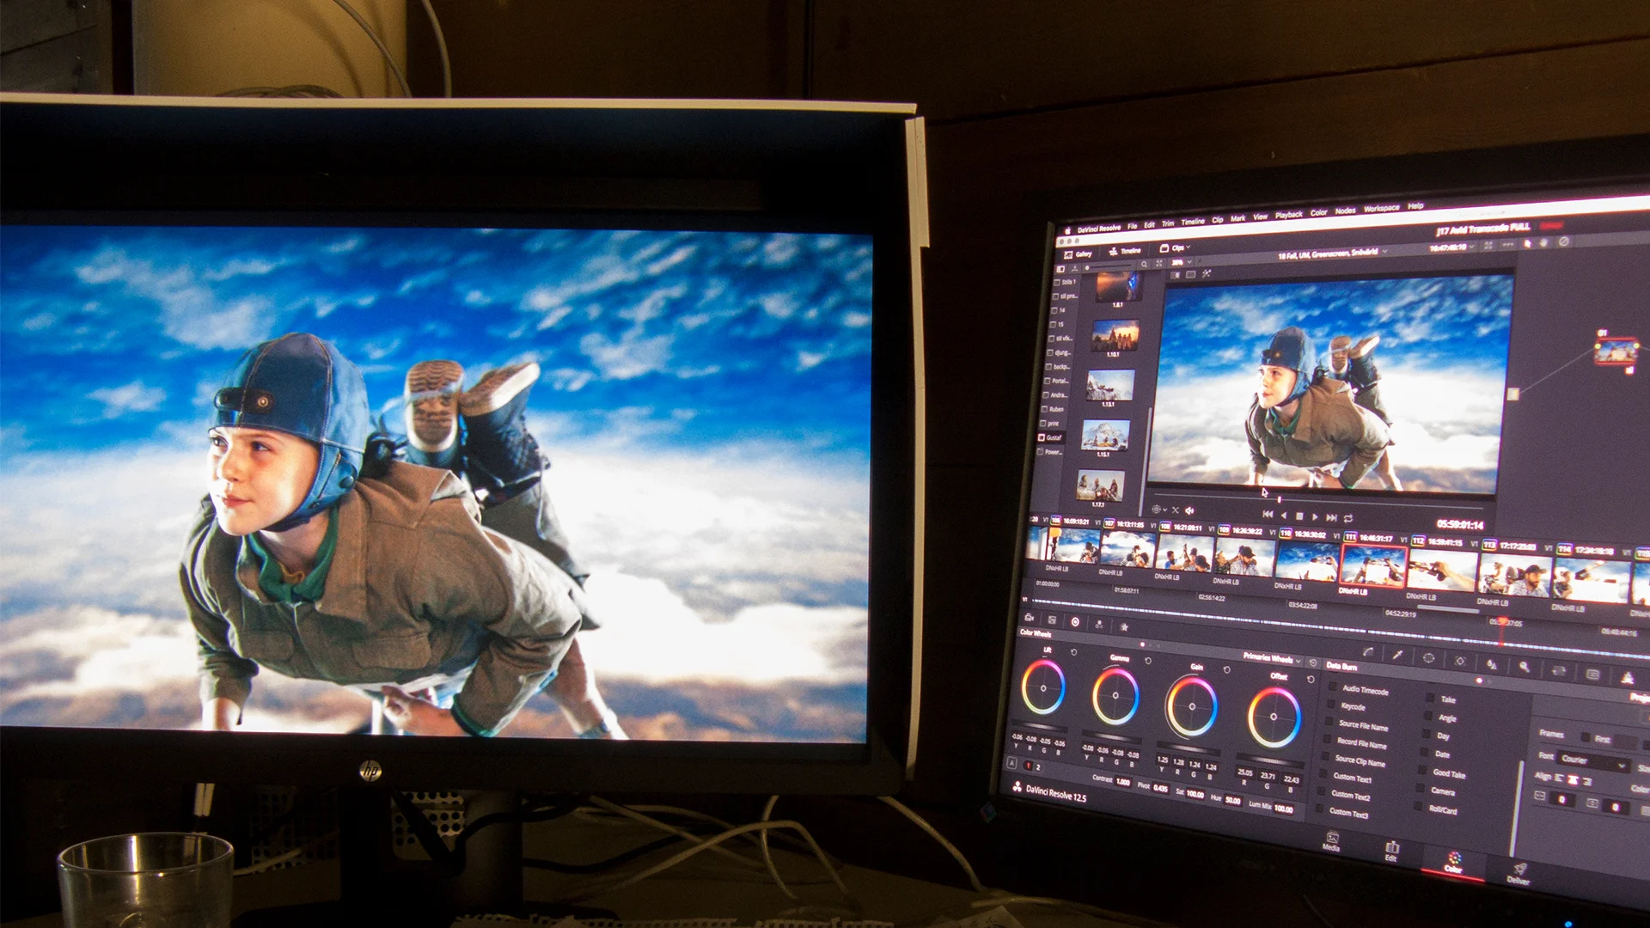The image size is (1650, 928).
Task: Open the Key palette icon
Action: click(1524, 667)
